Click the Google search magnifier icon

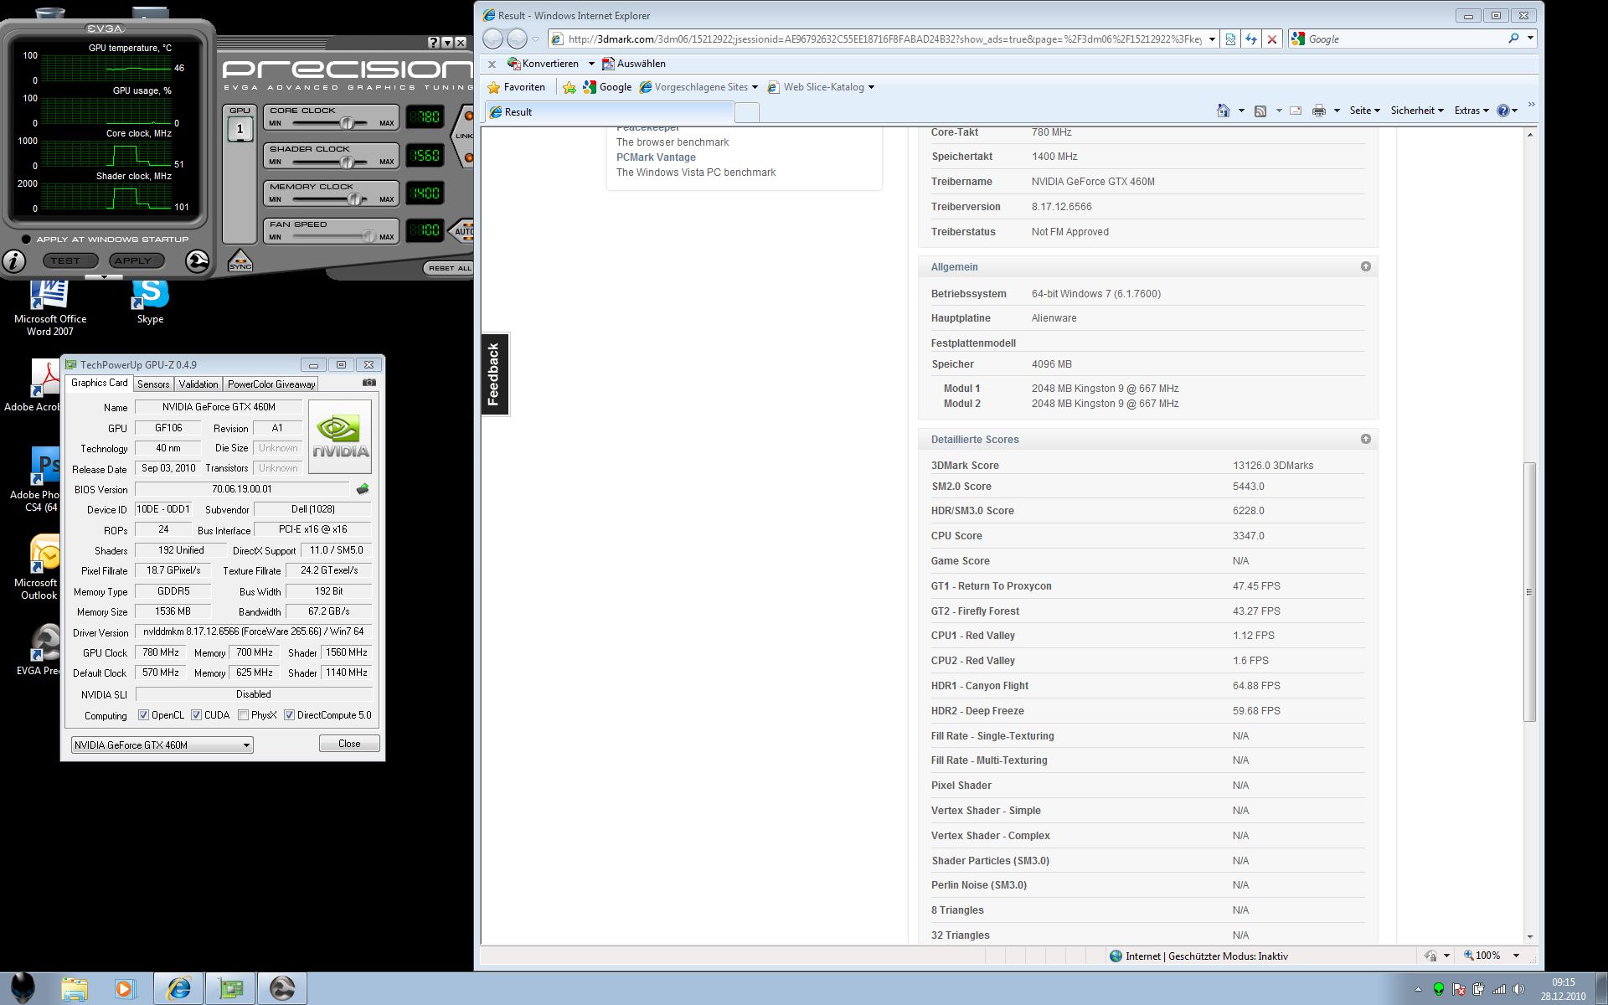pyautogui.click(x=1513, y=39)
